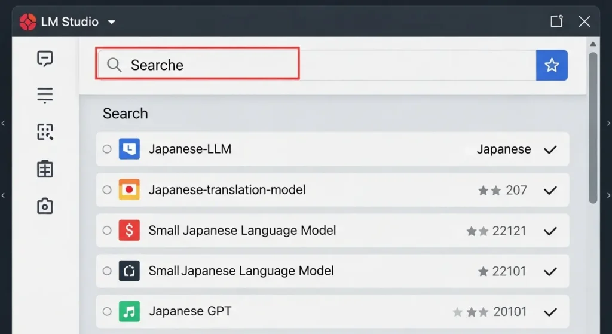Open 'Small Japanese Language Model' next to dollar icon
612x334 pixels.
pos(243,230)
